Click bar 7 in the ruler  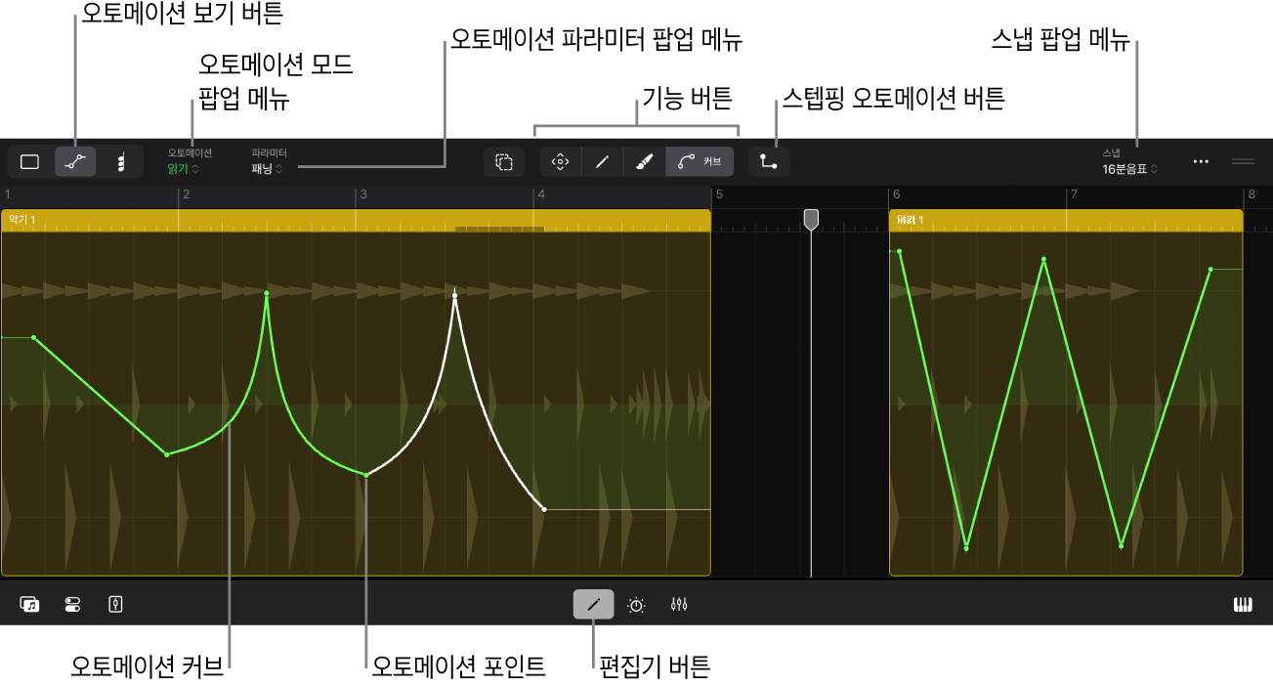tap(1075, 195)
